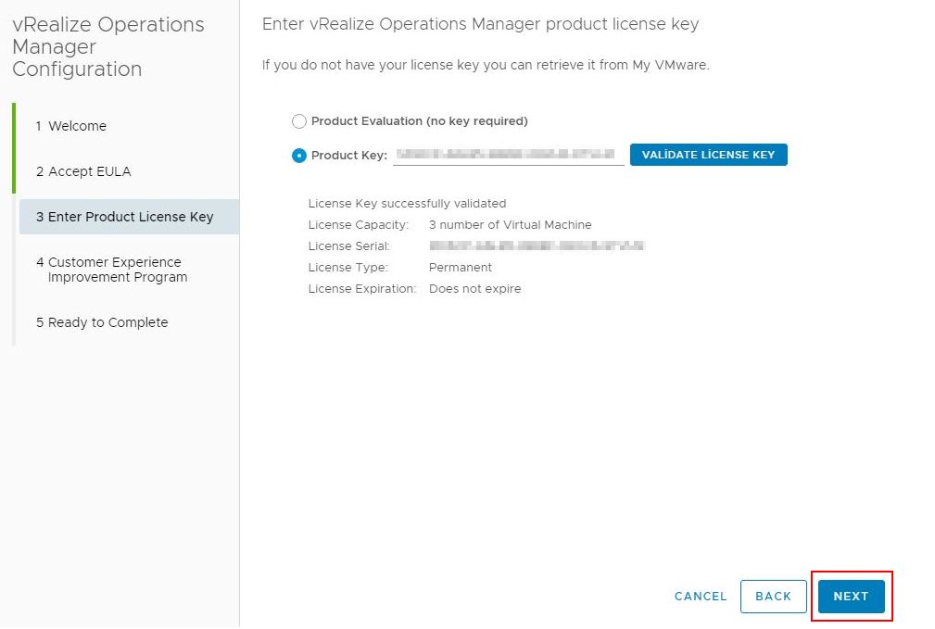This screenshot has height=629, width=935.
Task: Click the page heading 'Enter vRealize Operations Manager product license key'
Action: click(x=481, y=24)
